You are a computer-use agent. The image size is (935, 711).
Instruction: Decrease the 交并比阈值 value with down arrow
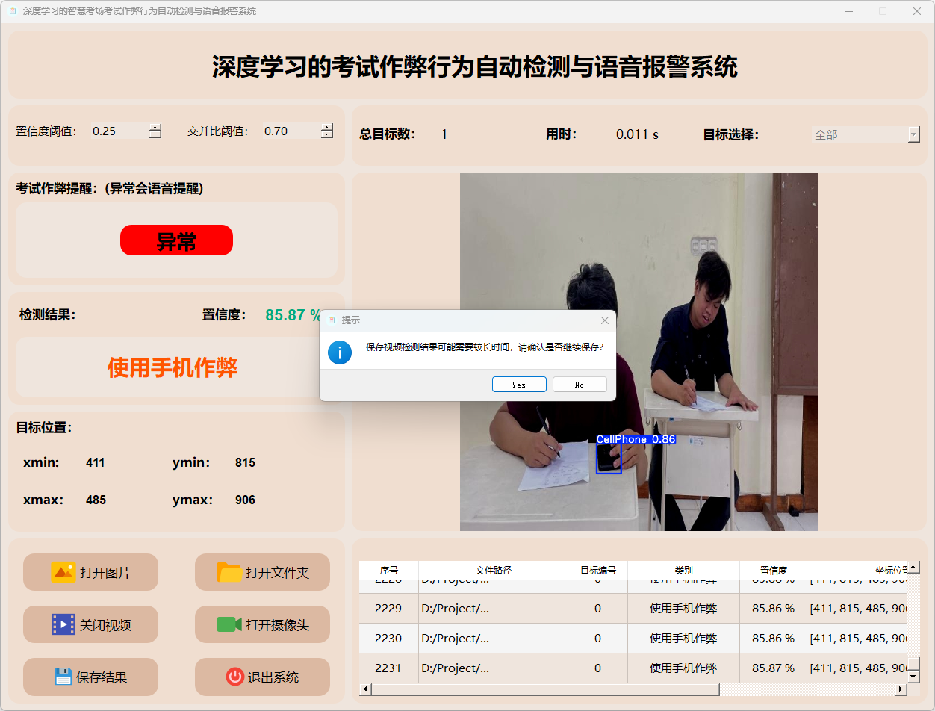pyautogui.click(x=327, y=135)
